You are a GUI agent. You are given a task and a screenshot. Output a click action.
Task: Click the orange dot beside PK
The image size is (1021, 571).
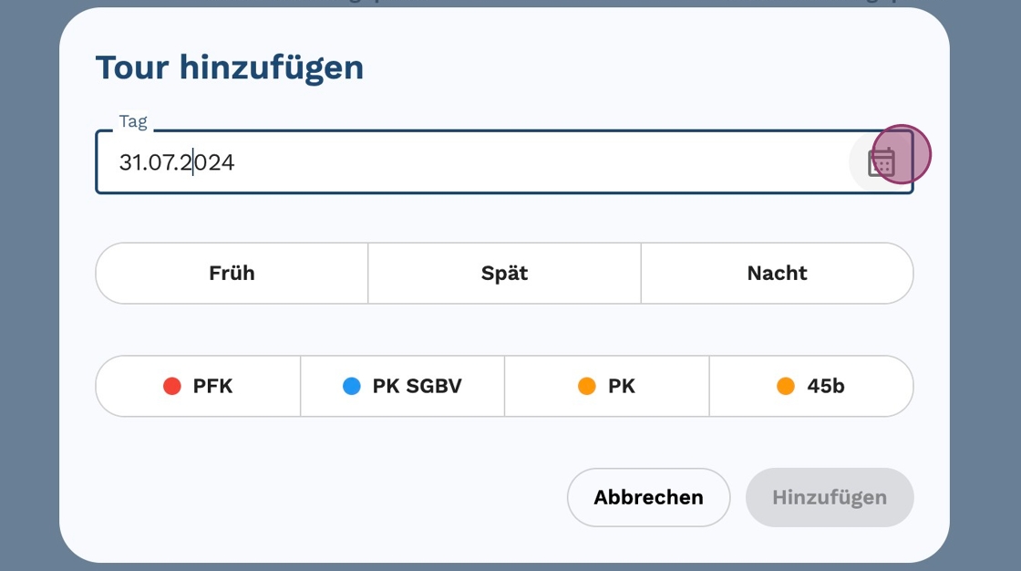tap(587, 387)
